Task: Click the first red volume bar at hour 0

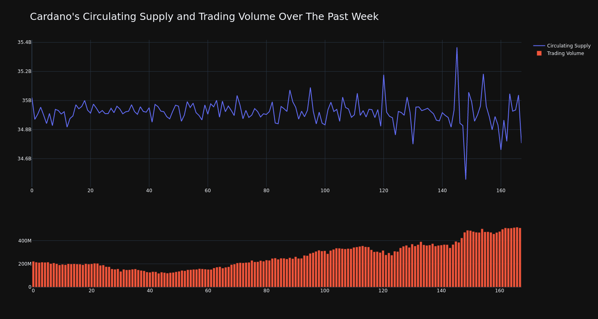Action: [33, 274]
